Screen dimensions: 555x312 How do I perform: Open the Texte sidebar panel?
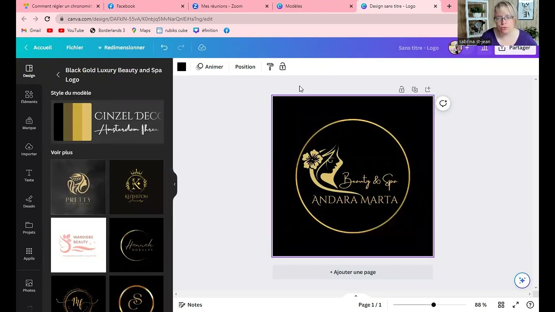point(29,175)
